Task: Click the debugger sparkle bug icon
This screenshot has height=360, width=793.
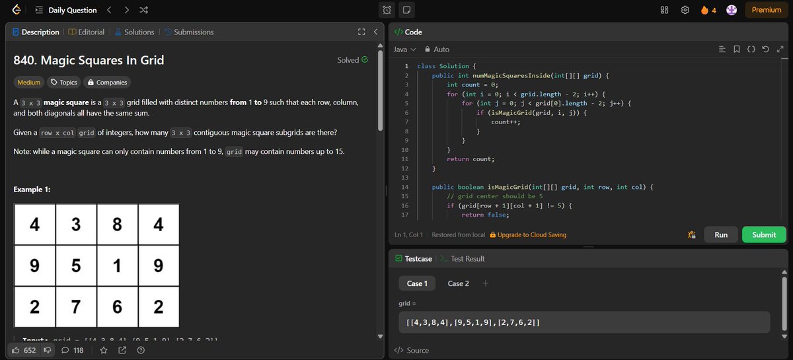Action: (692, 234)
